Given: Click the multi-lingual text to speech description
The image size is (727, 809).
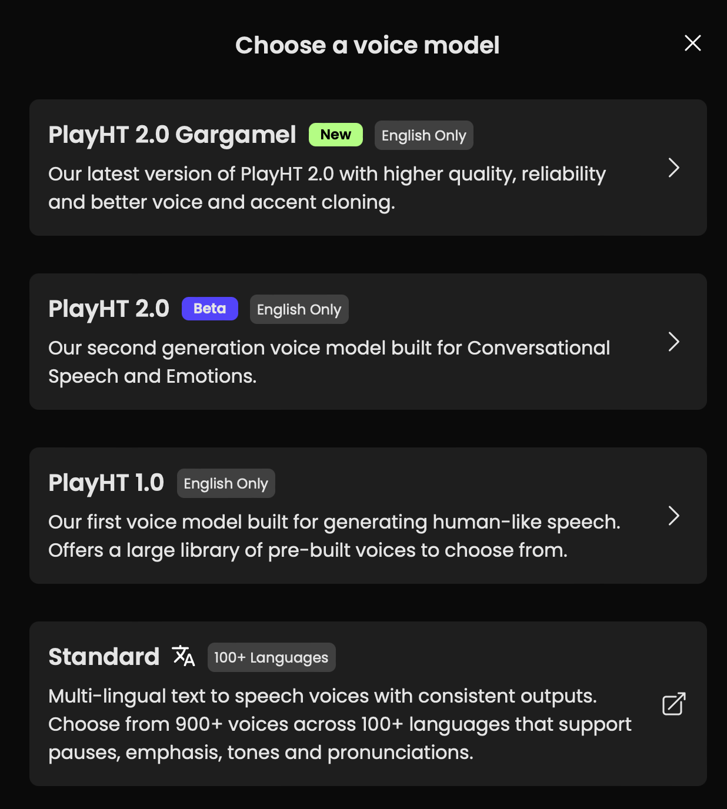Looking at the screenshot, I should tap(339, 724).
